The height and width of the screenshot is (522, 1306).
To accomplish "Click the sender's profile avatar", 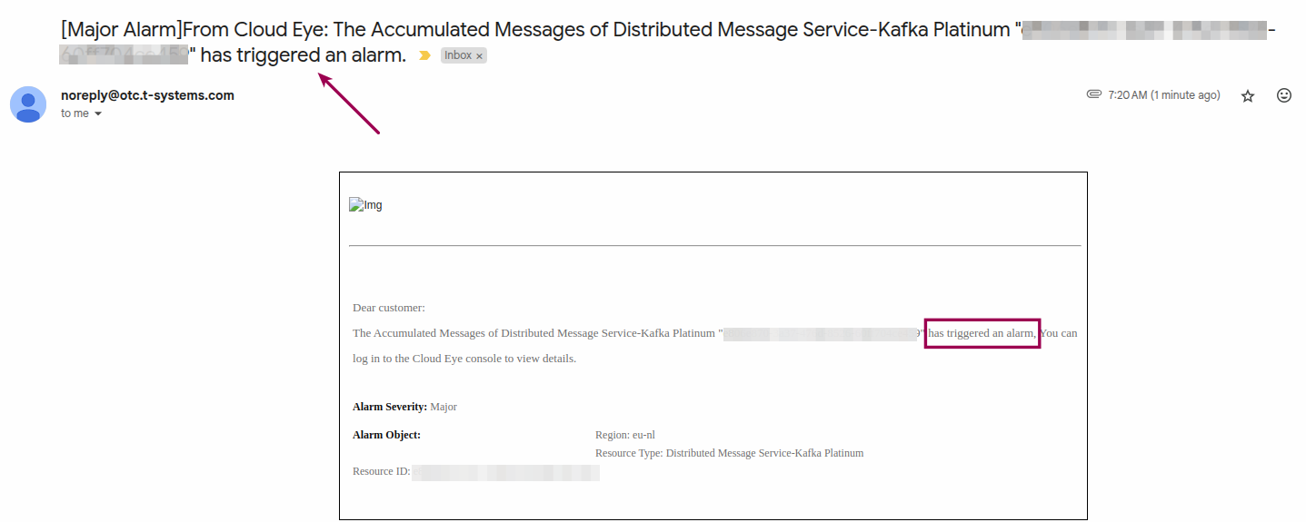I will [x=28, y=104].
